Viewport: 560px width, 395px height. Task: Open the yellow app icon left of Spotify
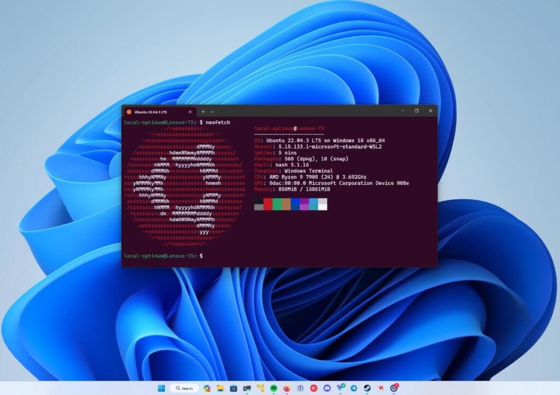point(260,388)
